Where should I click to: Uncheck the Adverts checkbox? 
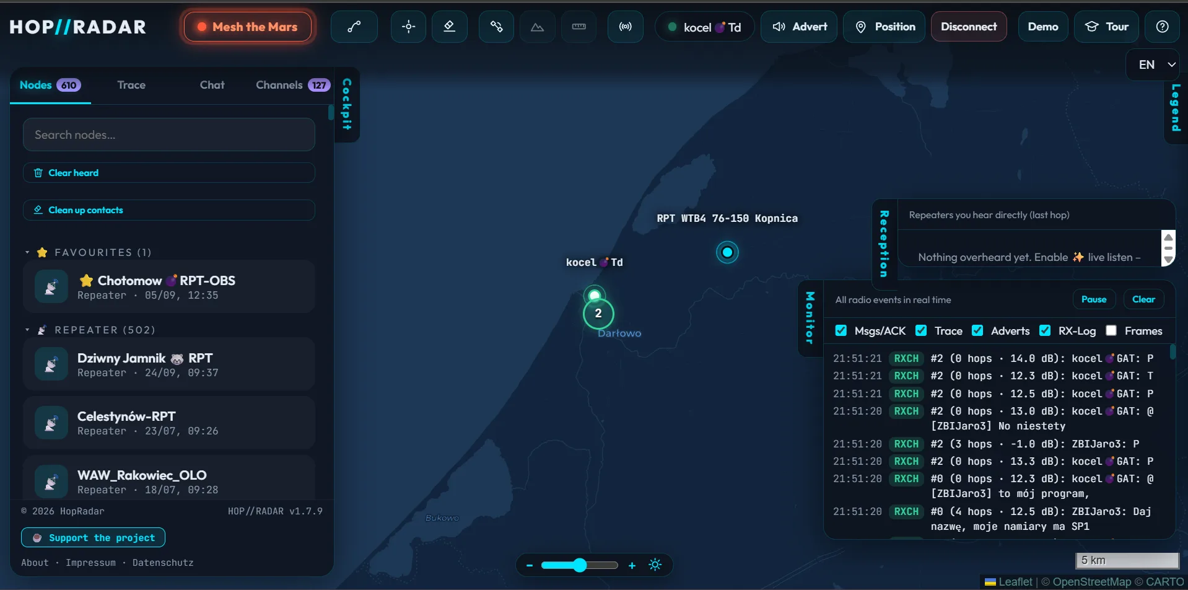[x=977, y=330]
